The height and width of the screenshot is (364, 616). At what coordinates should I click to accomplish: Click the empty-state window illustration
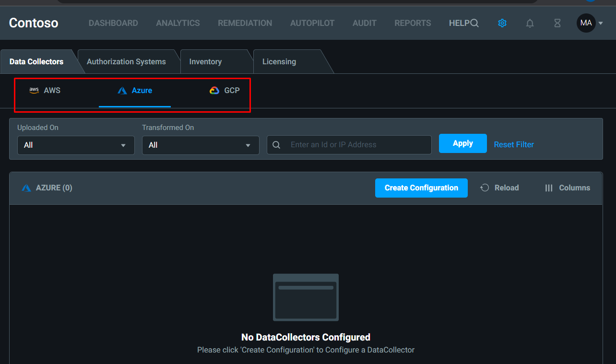306,297
